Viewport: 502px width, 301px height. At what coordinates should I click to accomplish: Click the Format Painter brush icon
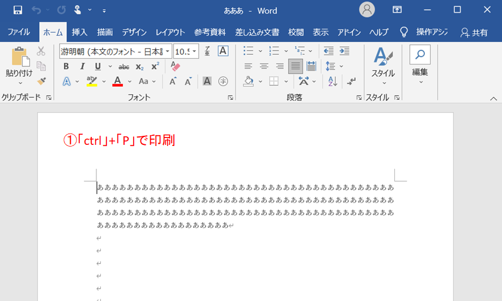41,81
